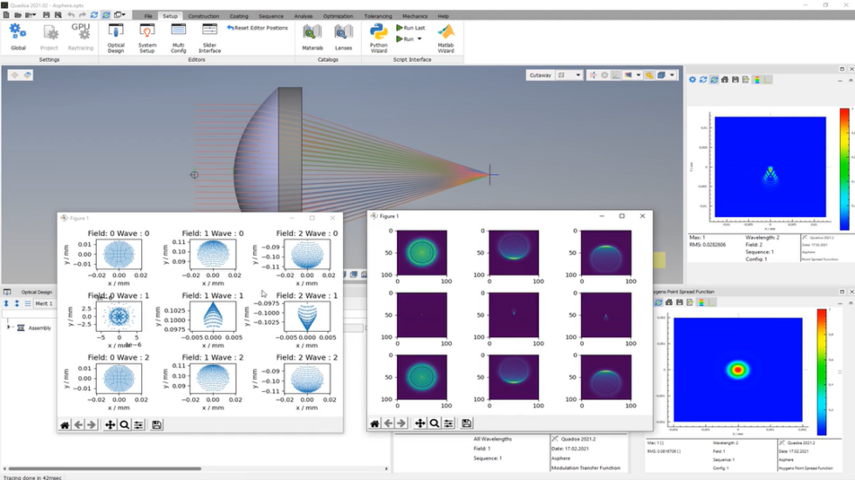Open the recent files dropdown in quick toolbar
The width and height of the screenshot is (855, 480).
(x=30, y=15)
